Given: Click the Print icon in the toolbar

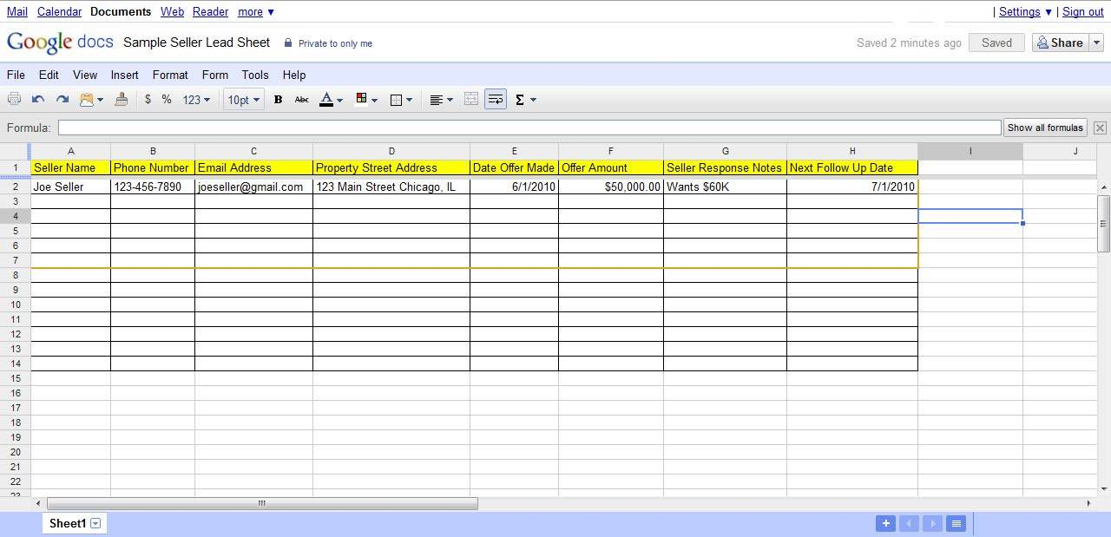Looking at the screenshot, I should pos(14,100).
